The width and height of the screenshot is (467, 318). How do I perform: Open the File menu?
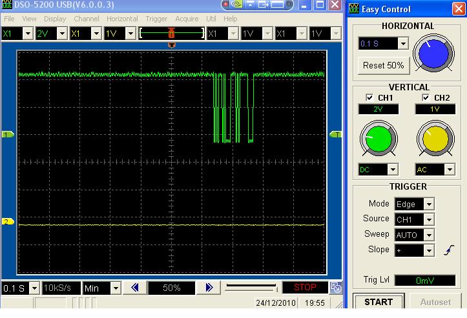pyautogui.click(x=9, y=19)
